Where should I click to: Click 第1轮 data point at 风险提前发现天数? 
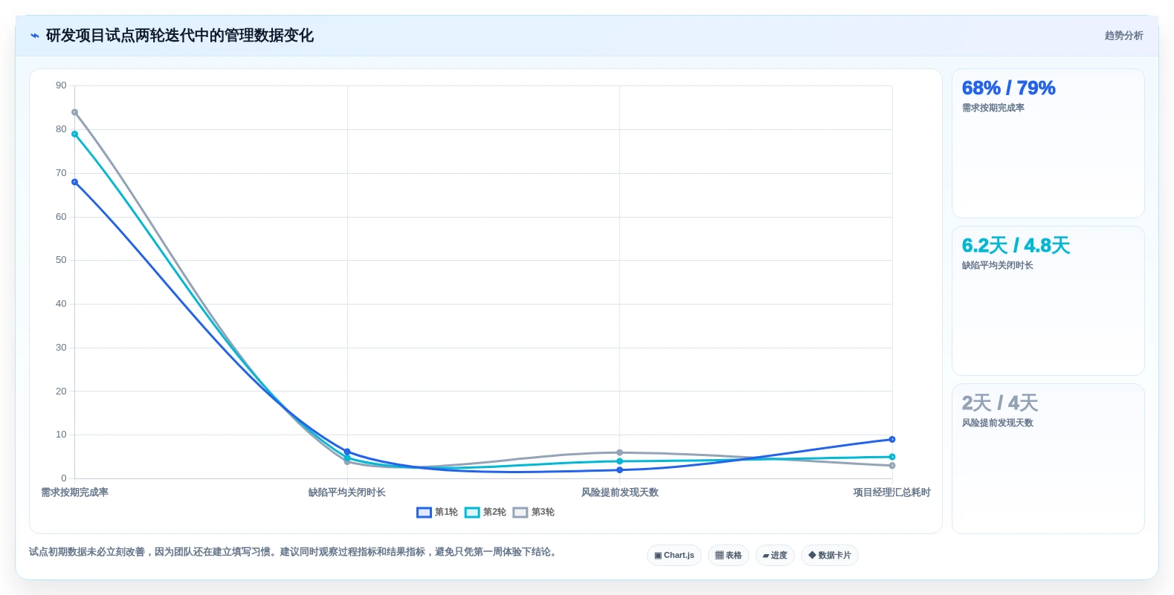(619, 470)
